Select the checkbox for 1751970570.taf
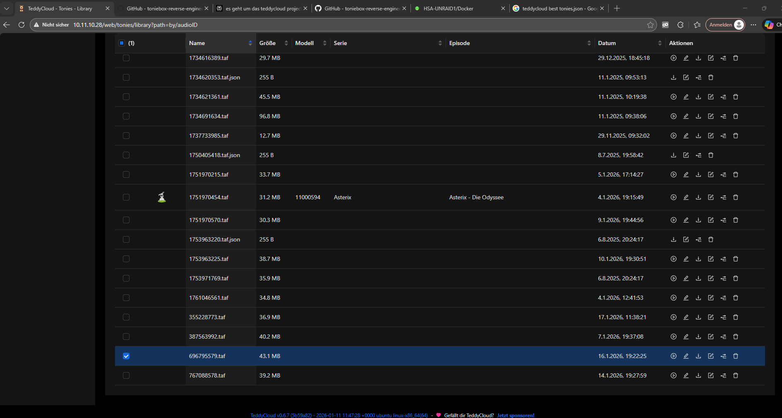 click(x=126, y=220)
